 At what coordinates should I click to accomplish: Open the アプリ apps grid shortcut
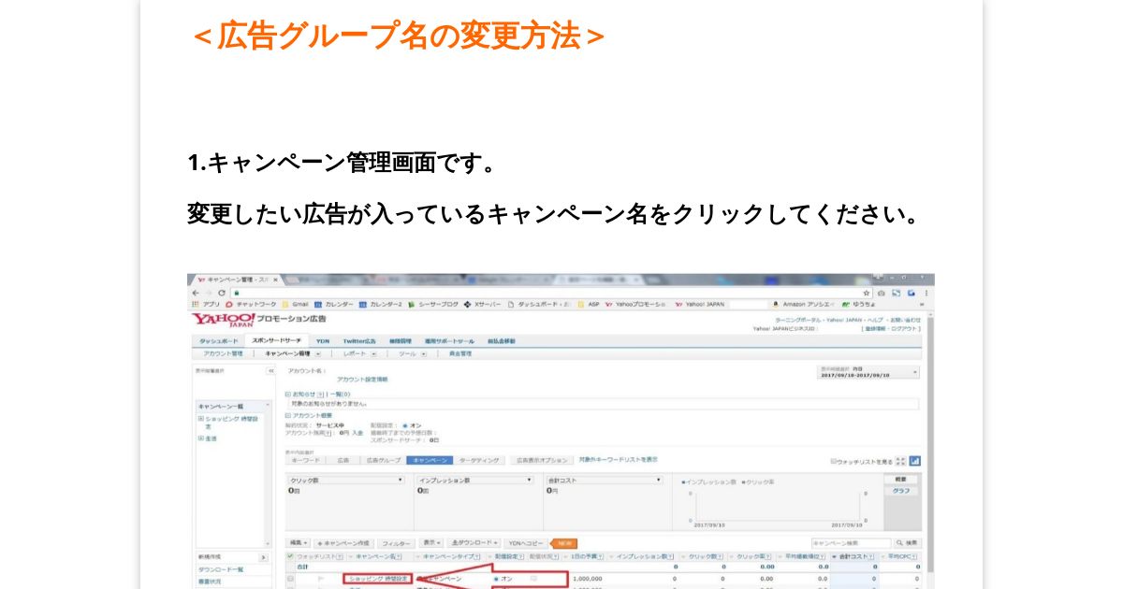coord(206,304)
